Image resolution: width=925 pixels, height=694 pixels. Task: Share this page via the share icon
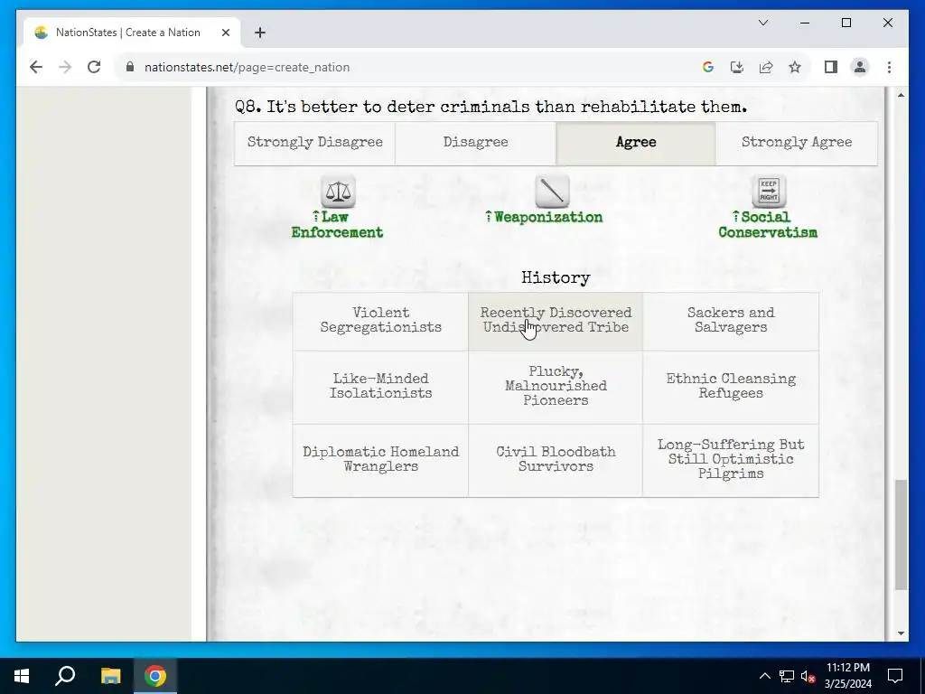pyautogui.click(x=766, y=67)
